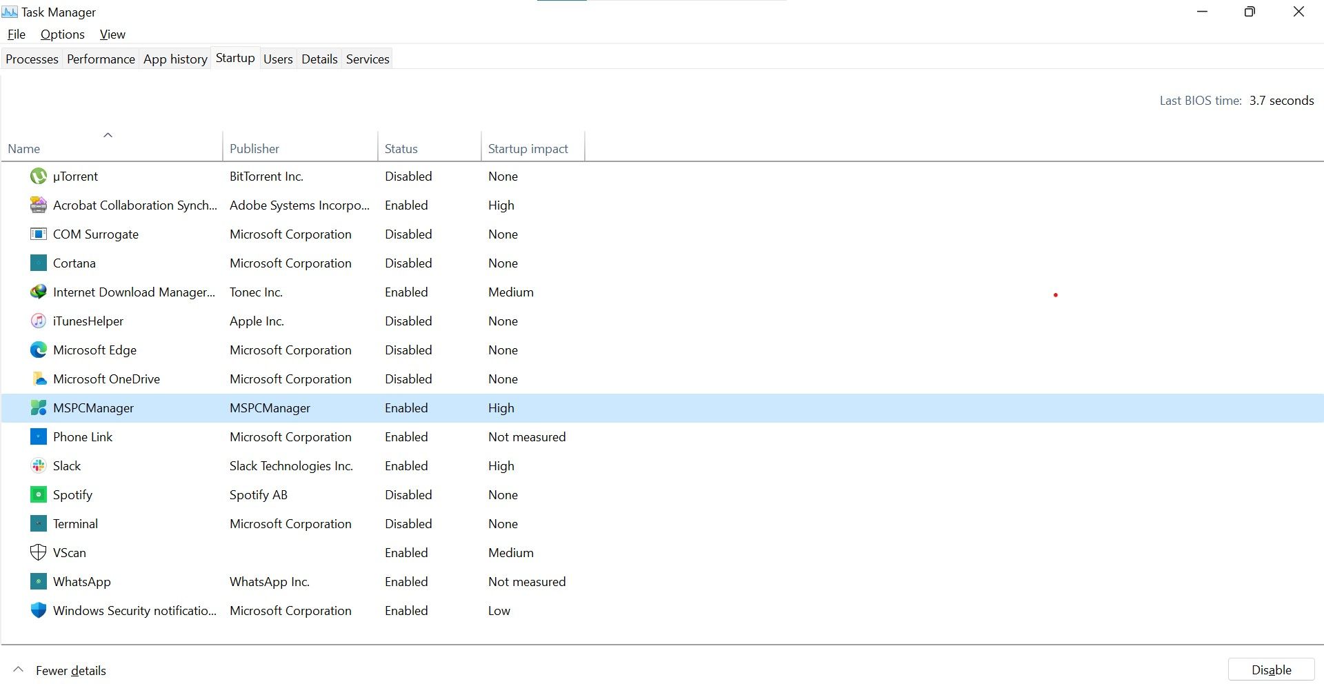Screen dimensions: 1324x695
Task: Click publisher Apple Inc. cell
Action: (x=257, y=321)
